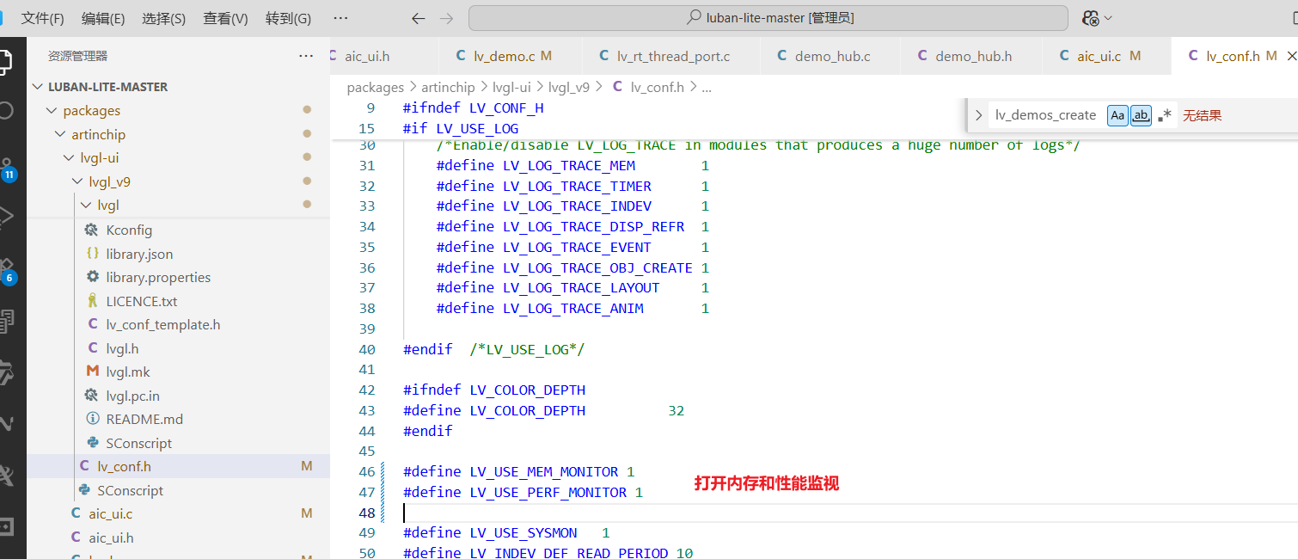Click the artinchip breadcrumb segment
This screenshot has height=559, width=1298.
tap(448, 87)
